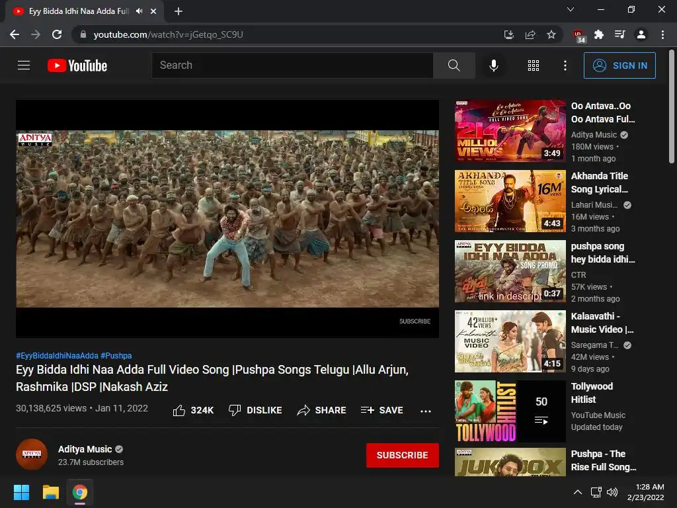This screenshot has width=677, height=508.
Task: Click the video player to pause
Action: tap(227, 218)
